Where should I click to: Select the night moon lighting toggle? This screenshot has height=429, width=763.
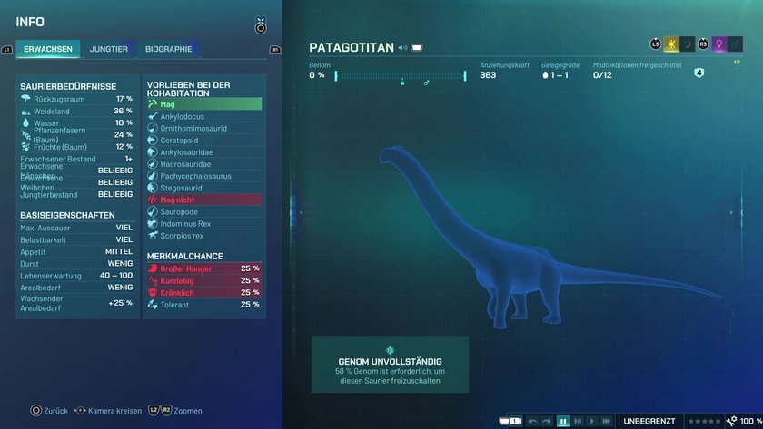pos(687,44)
